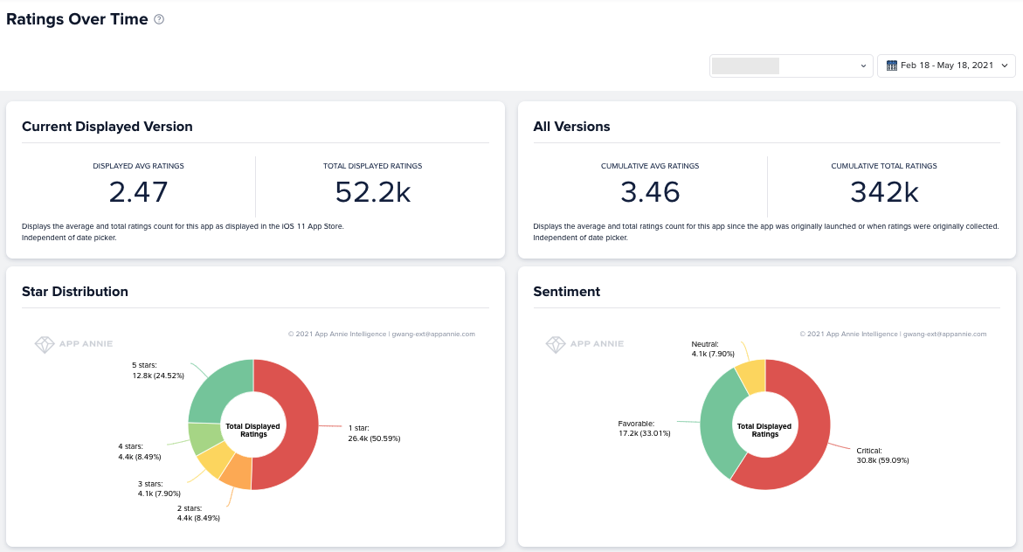
Task: Click the Ratings Over Time page title
Action: pos(77,19)
